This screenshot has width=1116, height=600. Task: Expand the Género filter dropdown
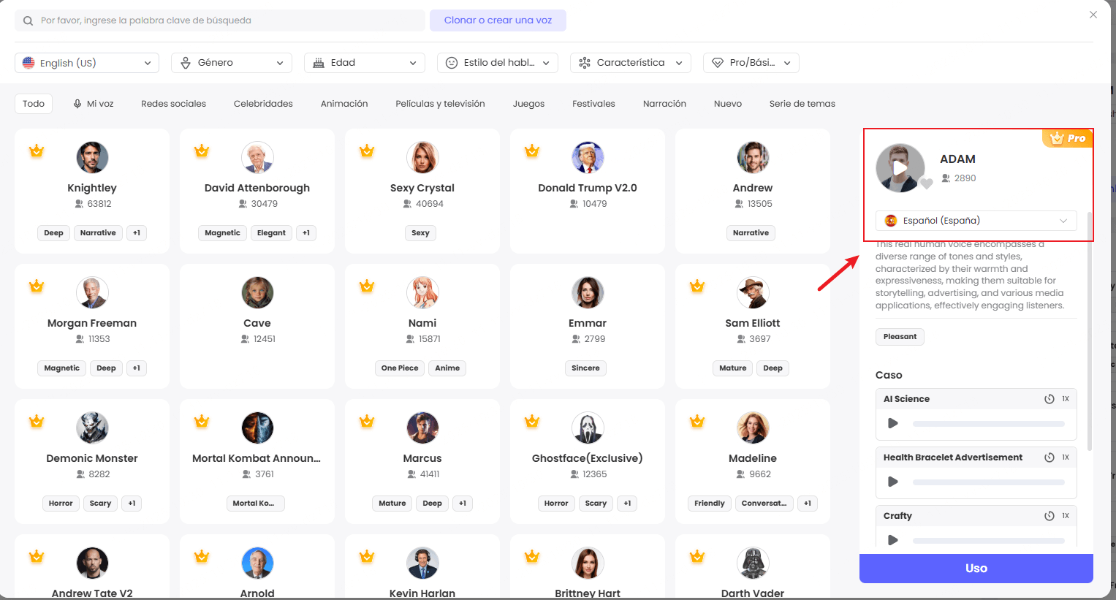[231, 63]
